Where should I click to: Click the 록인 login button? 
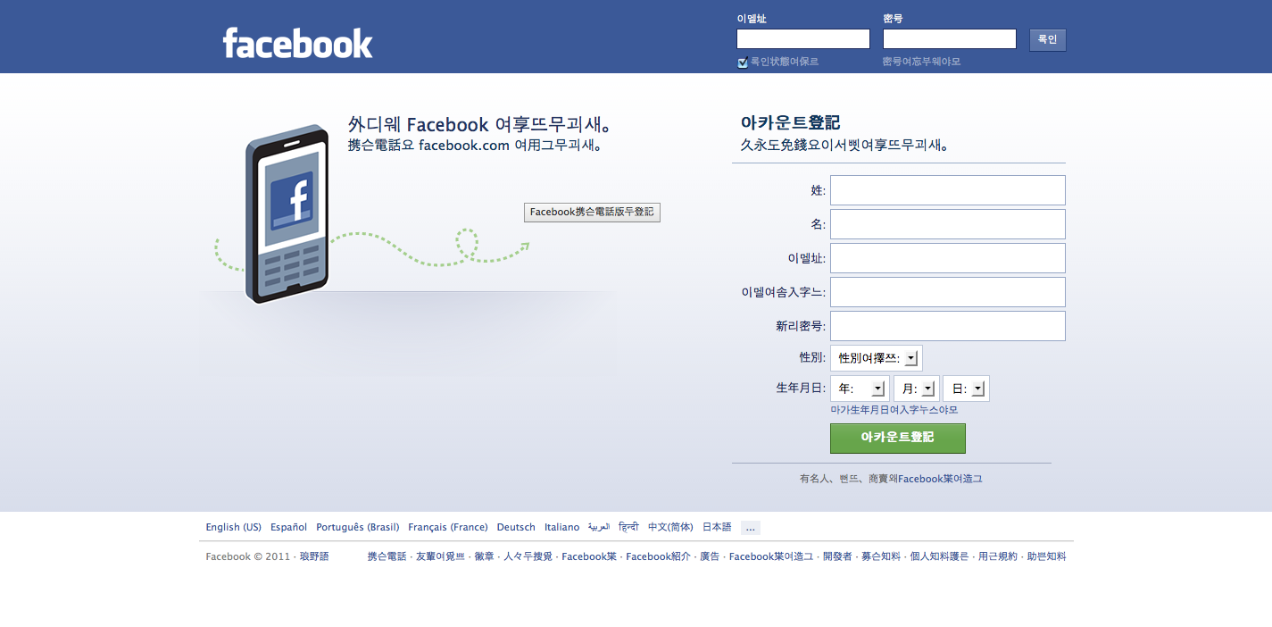[x=1048, y=40]
